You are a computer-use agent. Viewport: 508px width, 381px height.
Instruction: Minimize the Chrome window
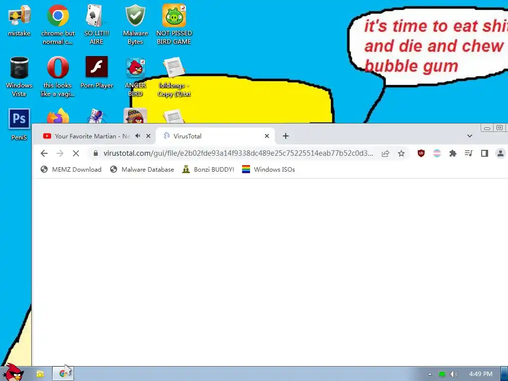(x=487, y=128)
